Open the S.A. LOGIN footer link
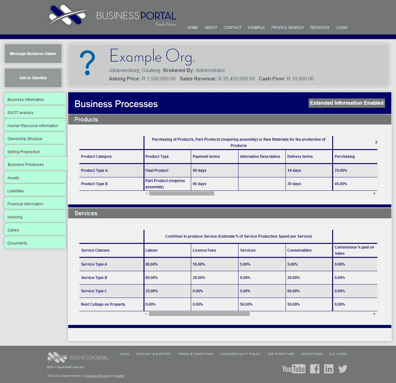 pyautogui.click(x=338, y=354)
